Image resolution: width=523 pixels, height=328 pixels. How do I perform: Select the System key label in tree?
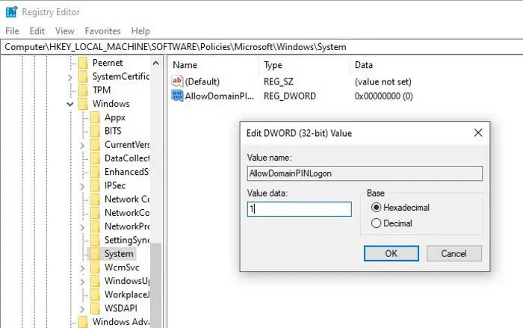[x=119, y=254]
